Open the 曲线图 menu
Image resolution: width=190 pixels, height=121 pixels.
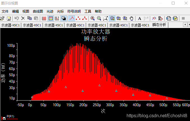[38, 11]
